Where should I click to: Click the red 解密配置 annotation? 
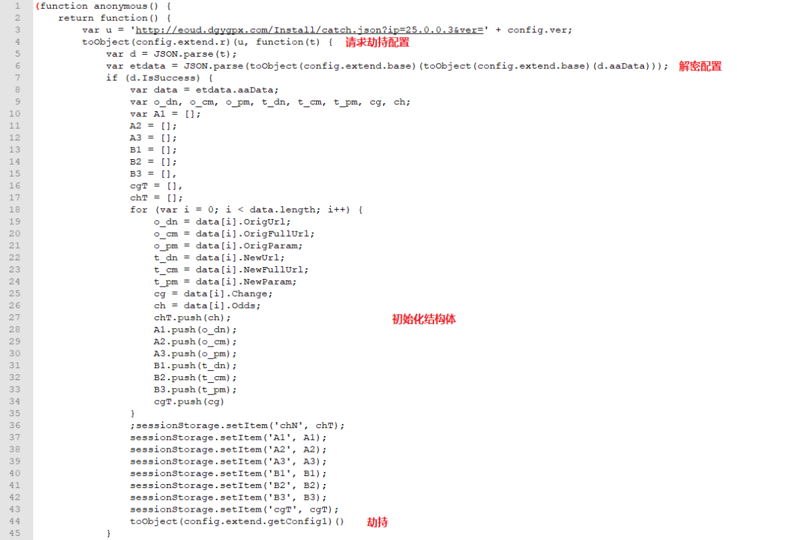point(700,66)
